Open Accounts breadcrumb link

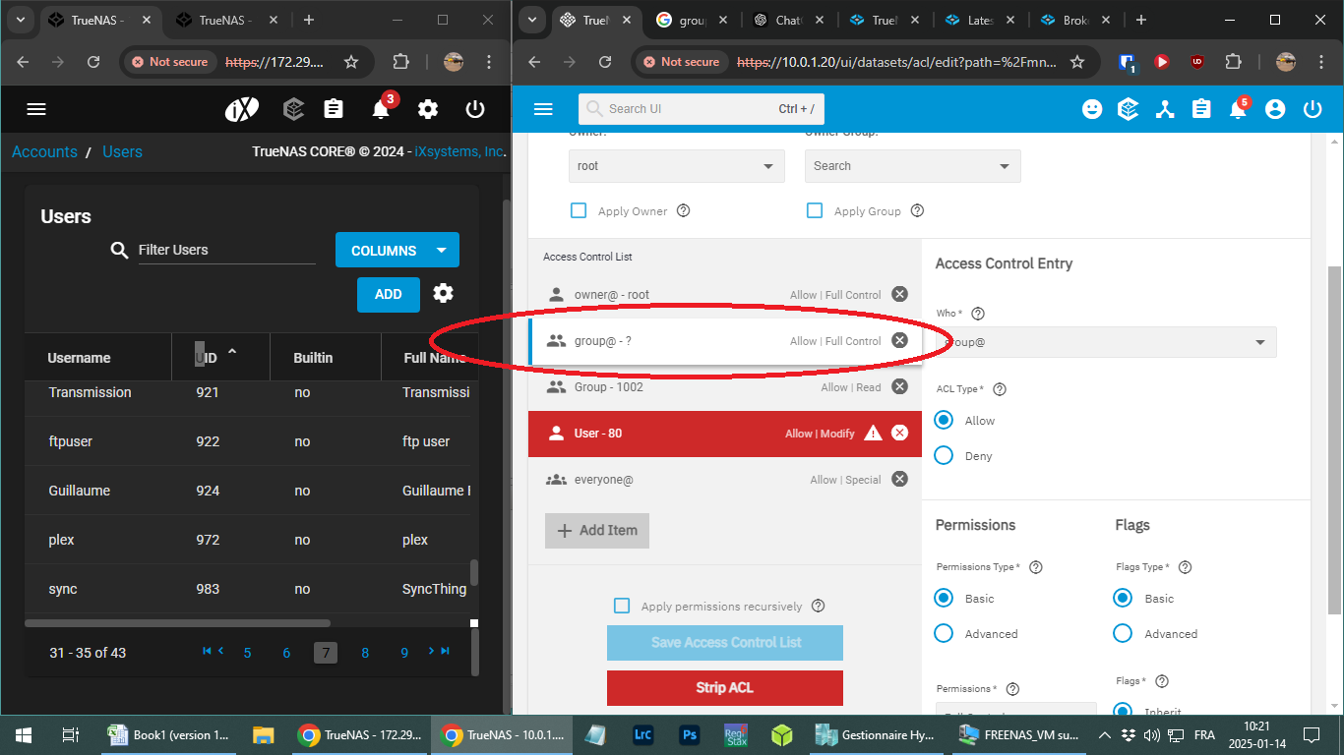44,151
